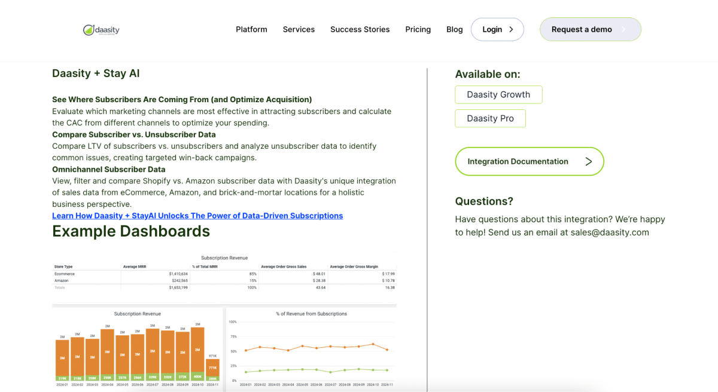Image resolution: width=718 pixels, height=392 pixels.
Task: Click Omnichannel Subscriber Data subheading
Action: pos(109,169)
